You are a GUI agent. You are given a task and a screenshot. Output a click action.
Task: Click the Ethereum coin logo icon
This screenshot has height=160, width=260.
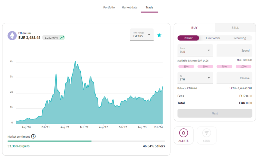tap(12, 36)
